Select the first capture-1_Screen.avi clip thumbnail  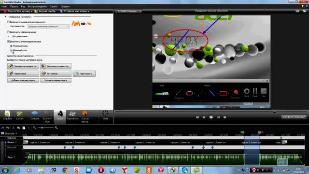click(x=26, y=142)
